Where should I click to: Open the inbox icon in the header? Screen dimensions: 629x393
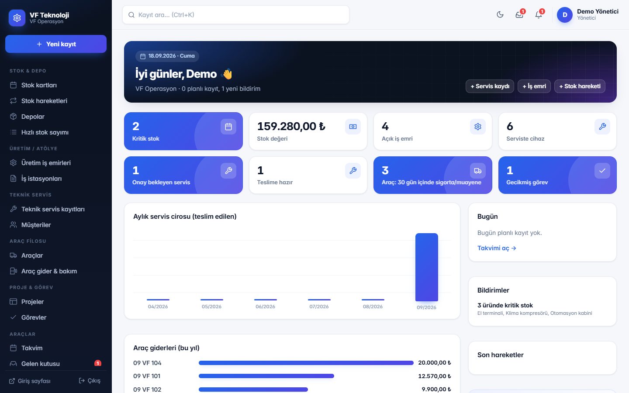tap(519, 14)
